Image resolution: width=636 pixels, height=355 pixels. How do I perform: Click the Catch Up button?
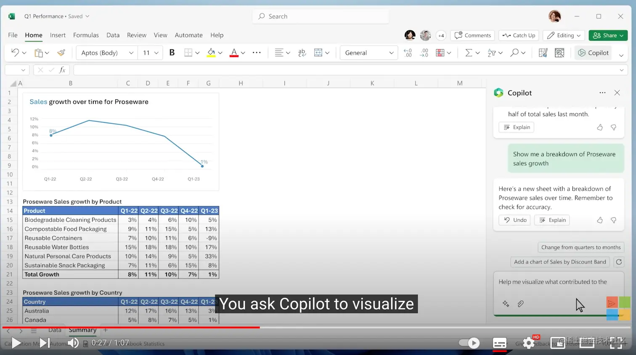tap(519, 35)
